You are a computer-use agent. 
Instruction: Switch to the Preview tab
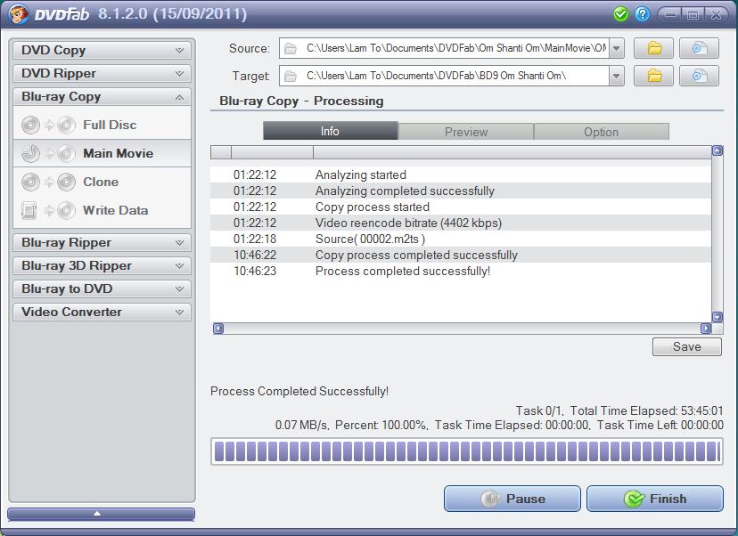click(x=466, y=132)
